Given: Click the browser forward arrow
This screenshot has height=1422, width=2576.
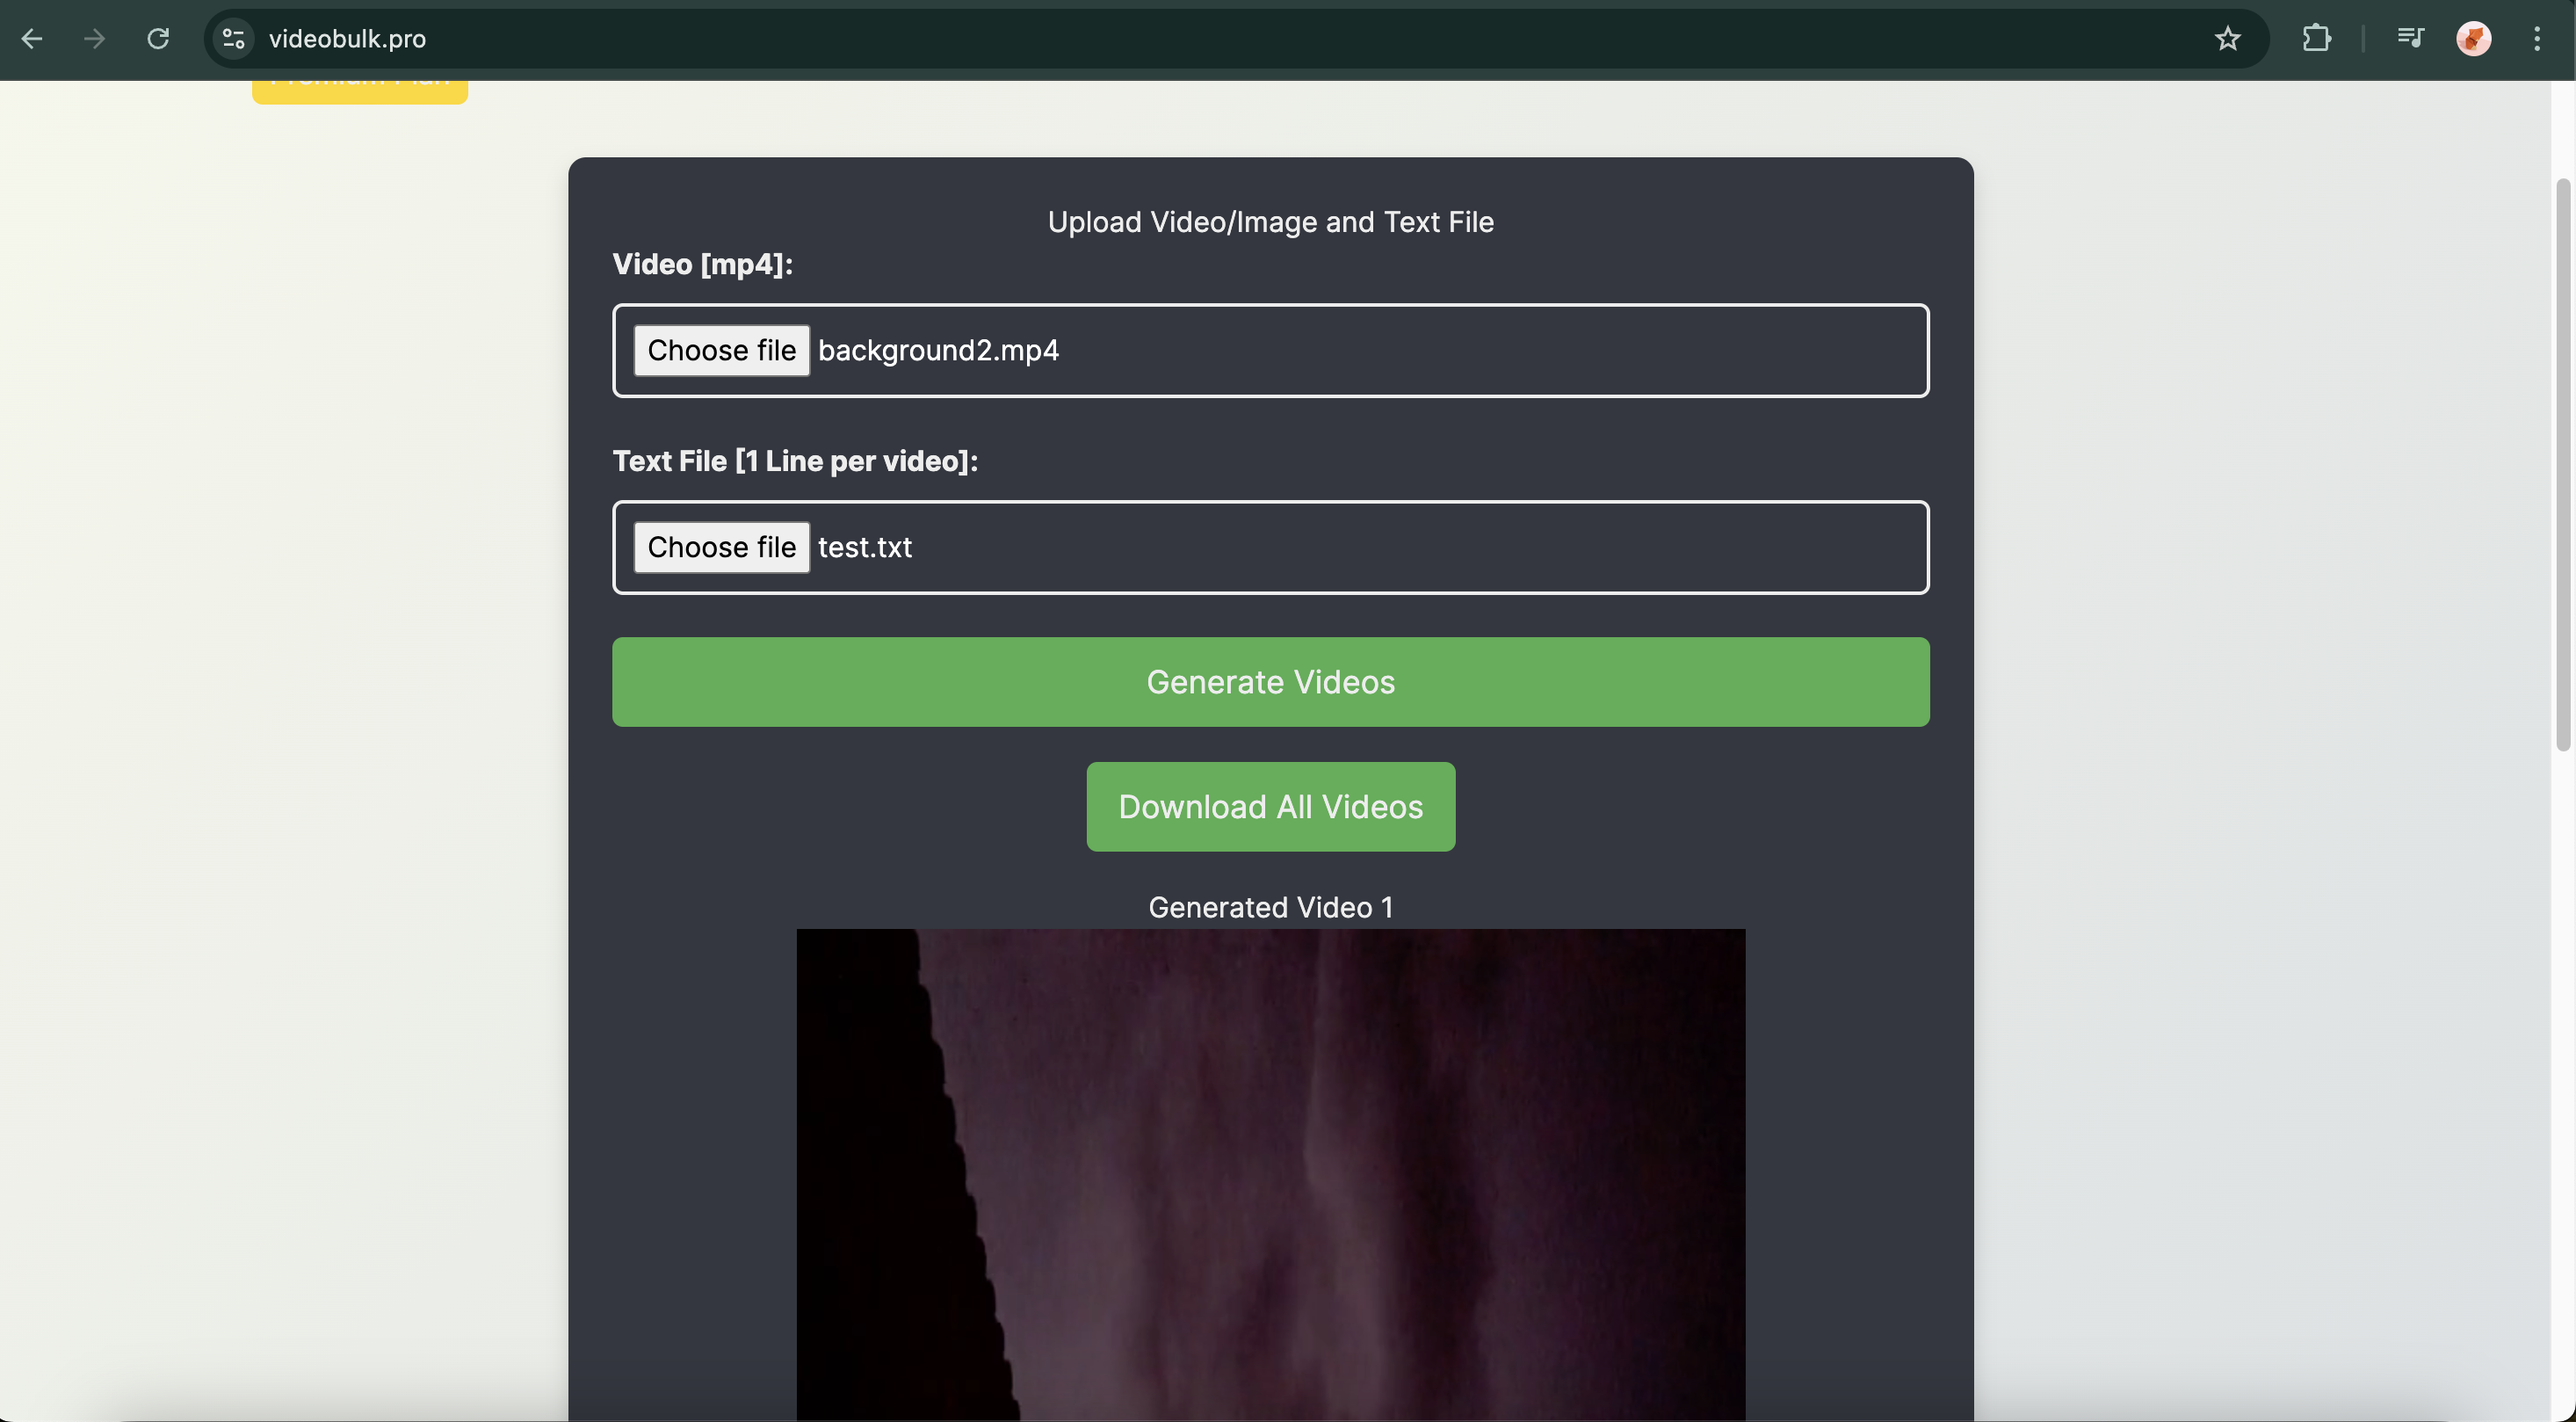Looking at the screenshot, I should pyautogui.click(x=95, y=39).
